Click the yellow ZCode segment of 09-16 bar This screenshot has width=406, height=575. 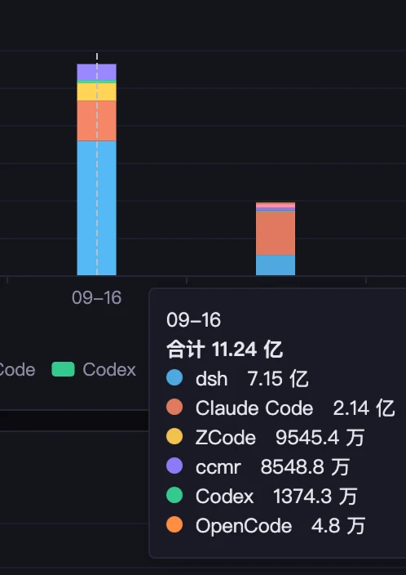coord(97,91)
